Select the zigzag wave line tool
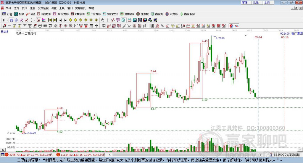 click(x=129, y=26)
